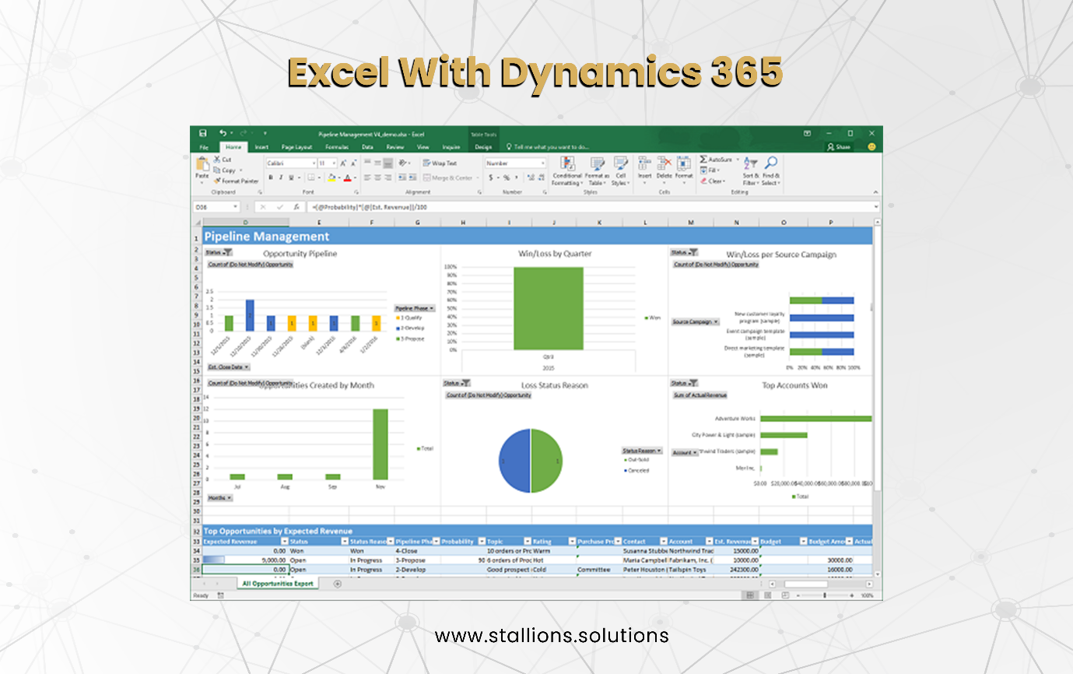This screenshot has height=674, width=1073.
Task: Toggle Underline formatting
Action: tap(292, 177)
